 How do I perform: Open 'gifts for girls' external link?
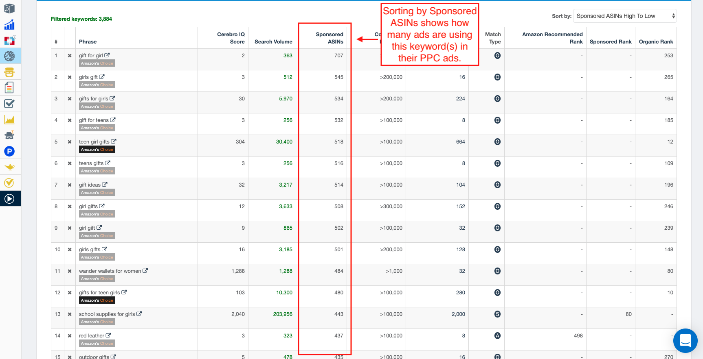(x=112, y=98)
